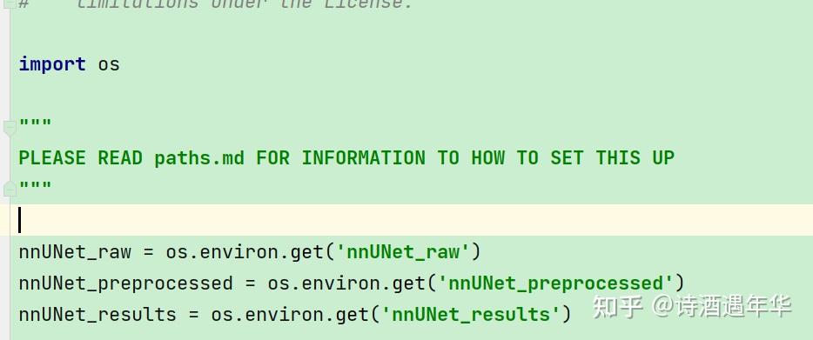Click the fold marker beside the closing triple quotes
The height and width of the screenshot is (340, 813).
(x=10, y=189)
